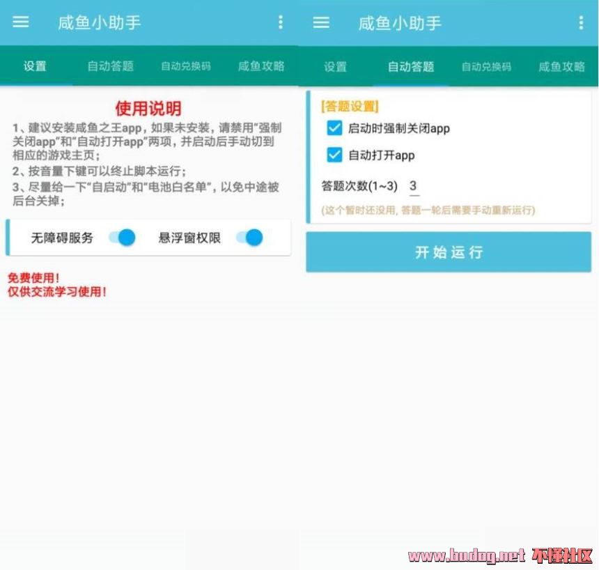Click the active 自动答题 tab above 答题设置

click(411, 67)
